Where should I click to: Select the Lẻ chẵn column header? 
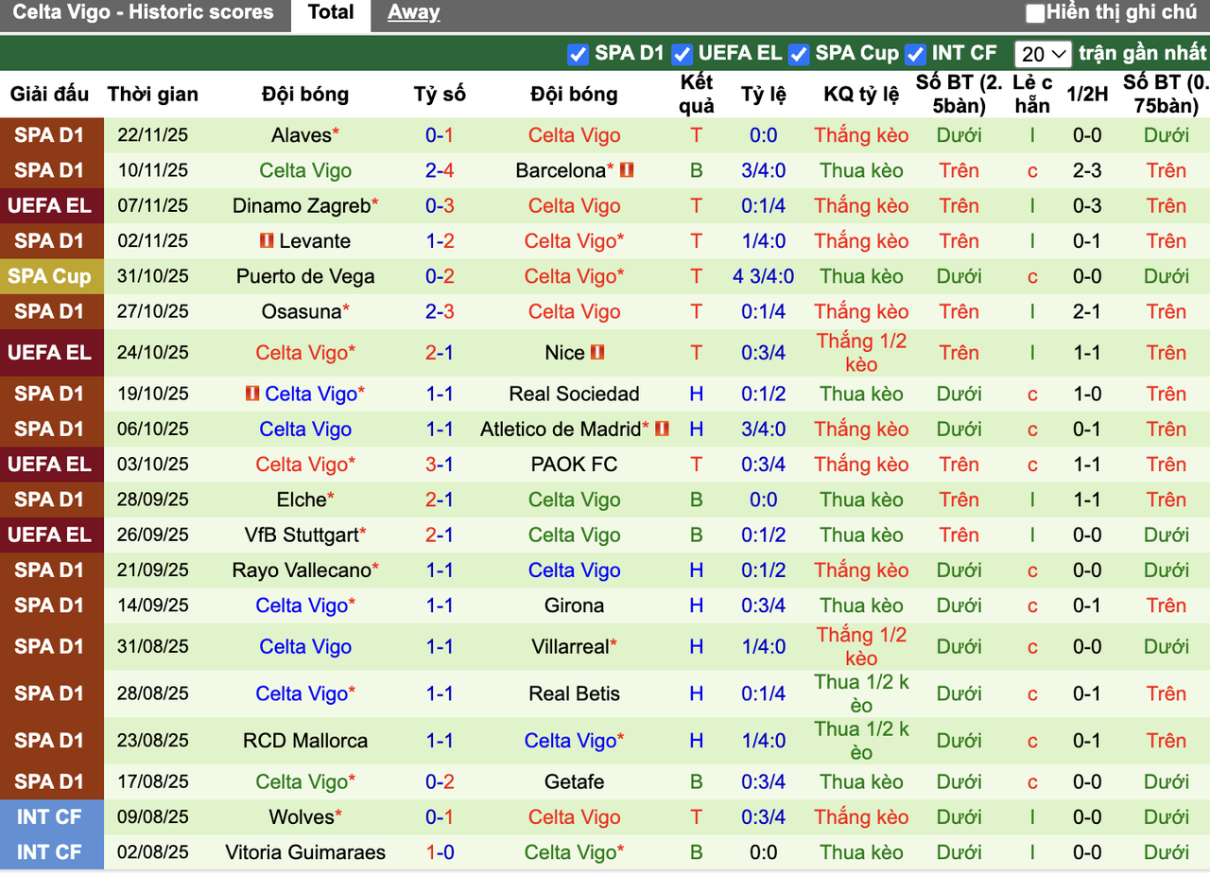point(1032,94)
